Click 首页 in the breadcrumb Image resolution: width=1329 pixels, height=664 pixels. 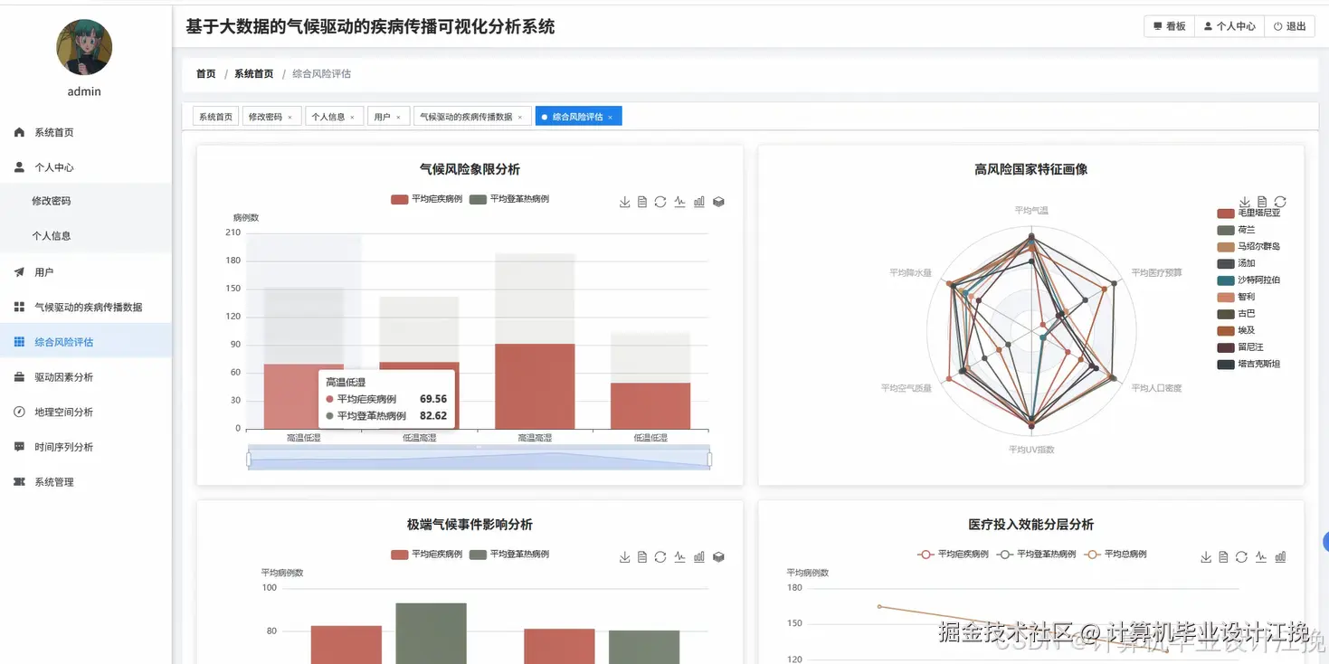pos(206,74)
